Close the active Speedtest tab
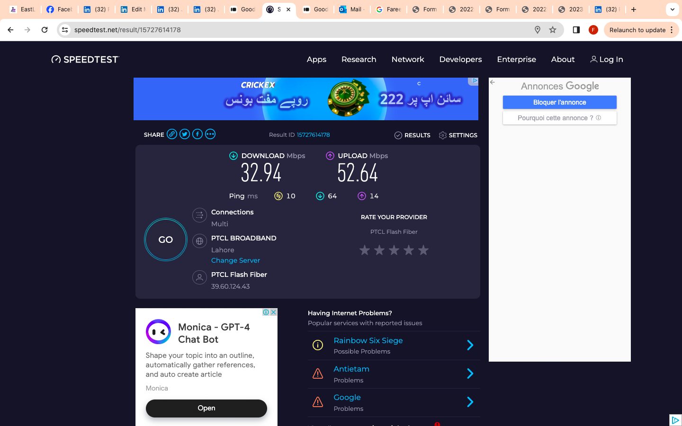The height and width of the screenshot is (426, 682). point(288,9)
